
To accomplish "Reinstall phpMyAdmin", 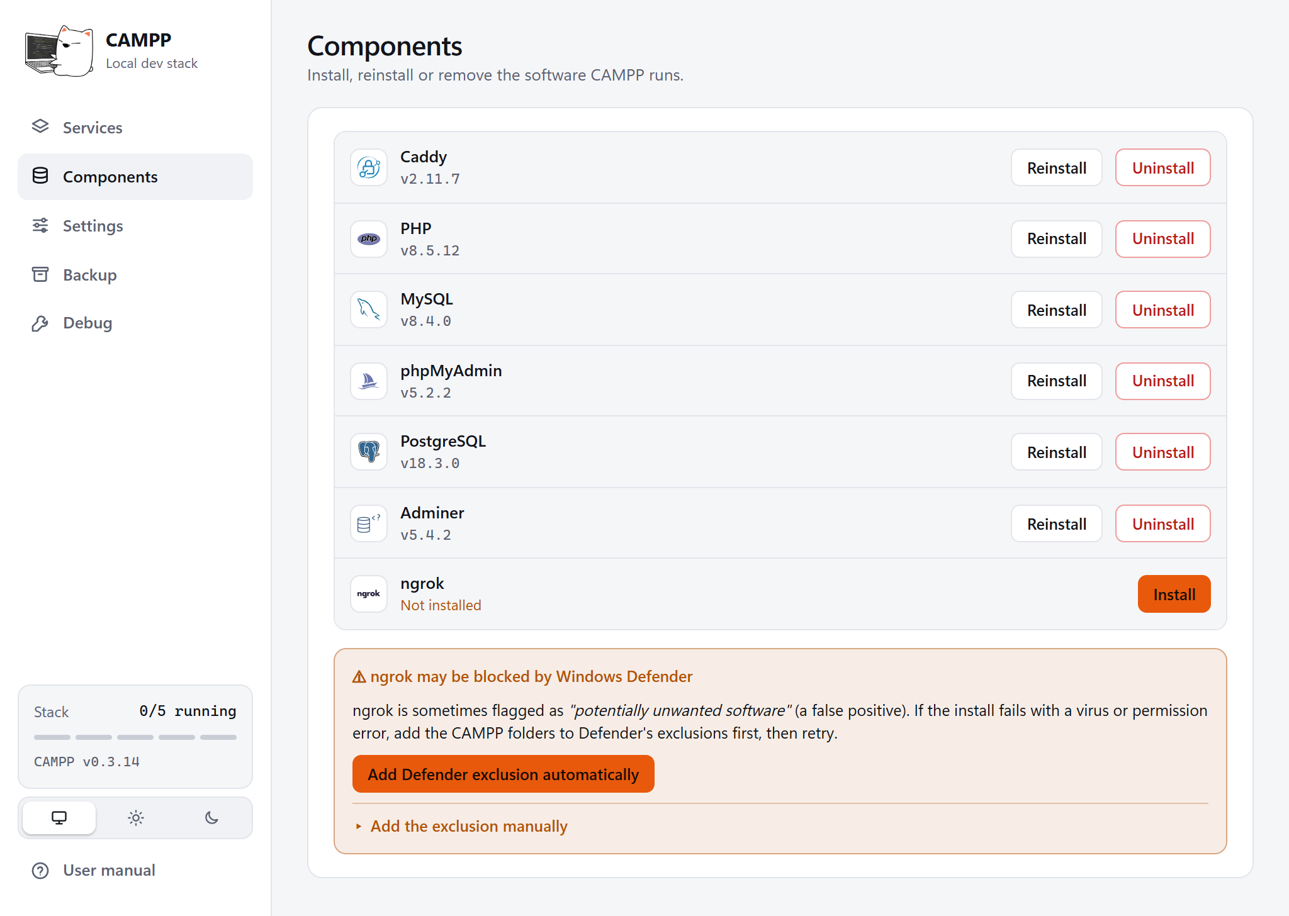I will [1057, 381].
